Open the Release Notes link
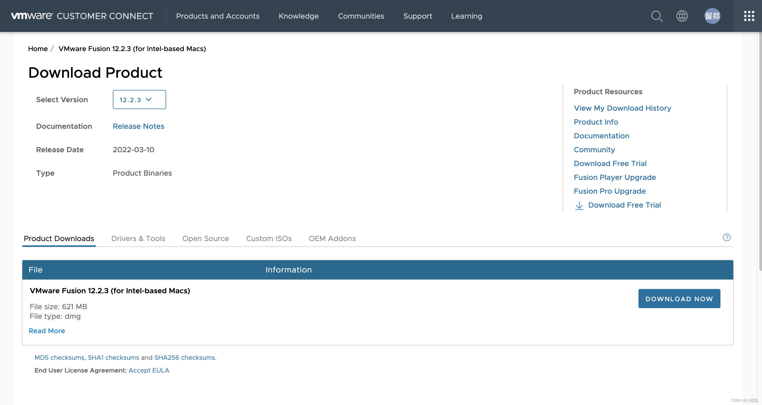The height and width of the screenshot is (405, 762). [138, 126]
